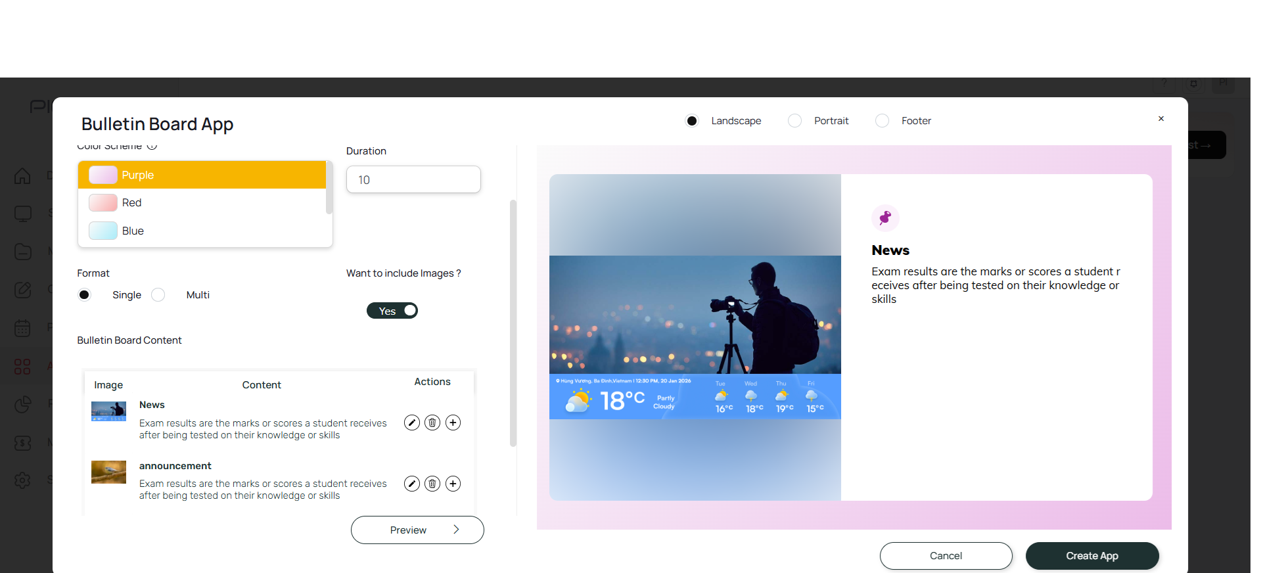Click the purple pushpin icon in preview

click(x=885, y=218)
